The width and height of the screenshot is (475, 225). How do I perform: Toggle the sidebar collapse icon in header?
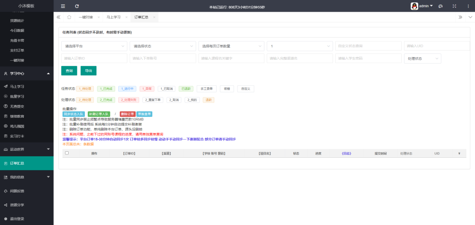[x=63, y=6]
